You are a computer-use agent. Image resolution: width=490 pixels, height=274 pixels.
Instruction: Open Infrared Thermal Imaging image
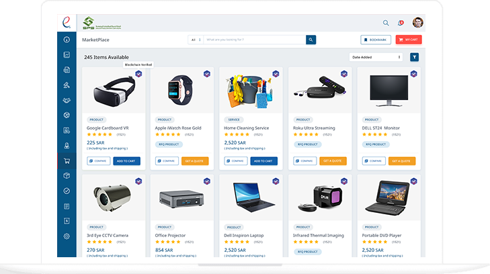(321, 199)
